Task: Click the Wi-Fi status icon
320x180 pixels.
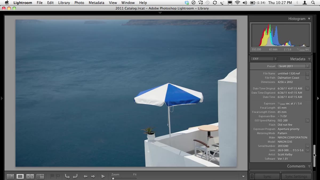Action: click(x=237, y=3)
